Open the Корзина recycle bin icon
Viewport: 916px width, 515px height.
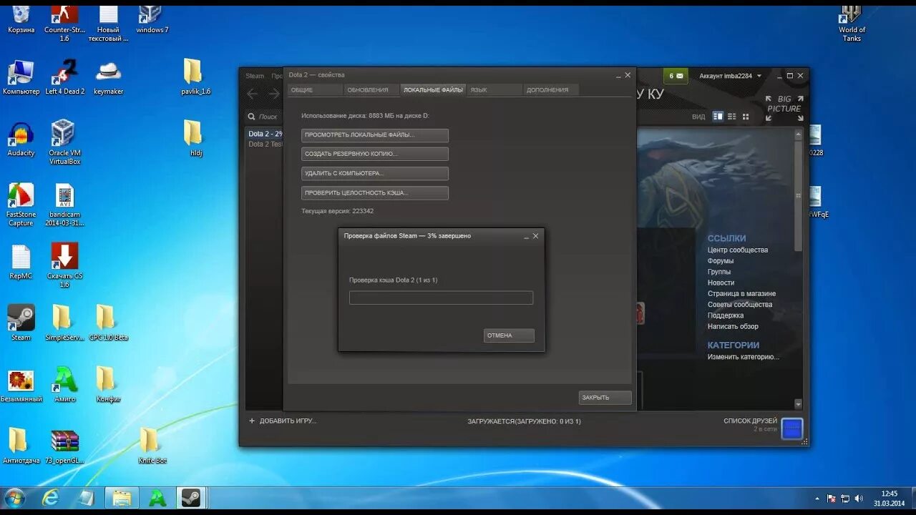coord(21,19)
